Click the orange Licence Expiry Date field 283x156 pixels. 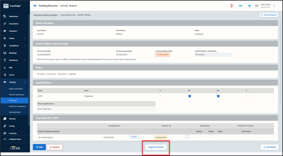tap(162, 55)
